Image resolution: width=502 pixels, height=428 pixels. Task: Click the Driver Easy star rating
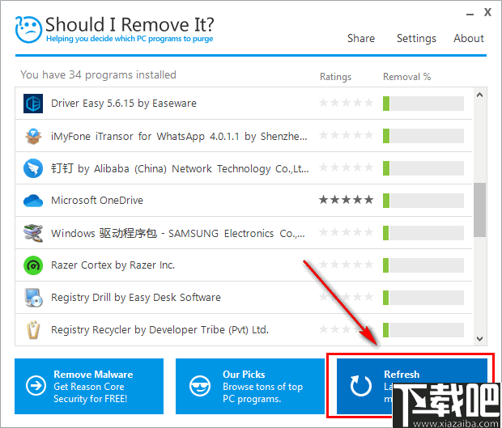(x=346, y=103)
